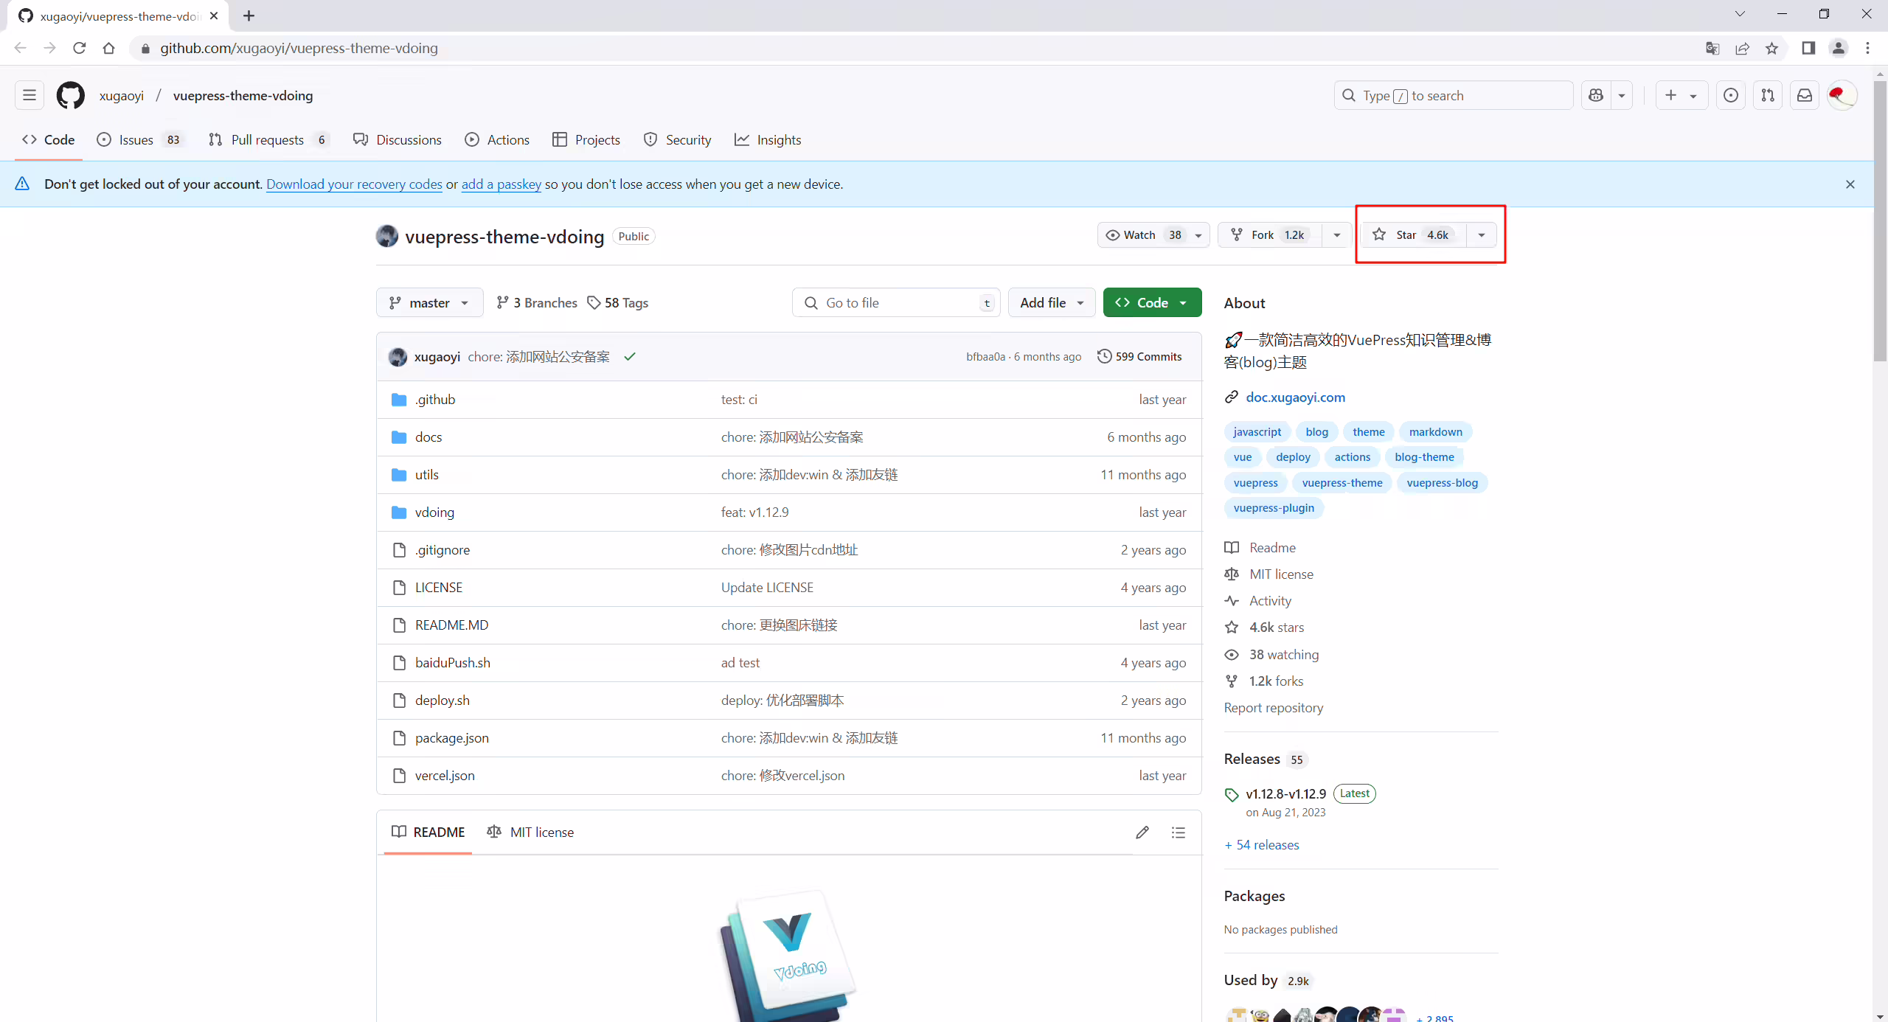Open the Discussions tab
Screen dimensions: 1888x1022
point(398,139)
